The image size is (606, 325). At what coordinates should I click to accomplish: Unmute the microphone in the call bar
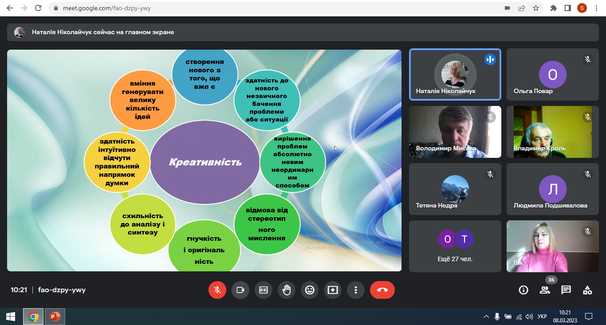coord(217,290)
